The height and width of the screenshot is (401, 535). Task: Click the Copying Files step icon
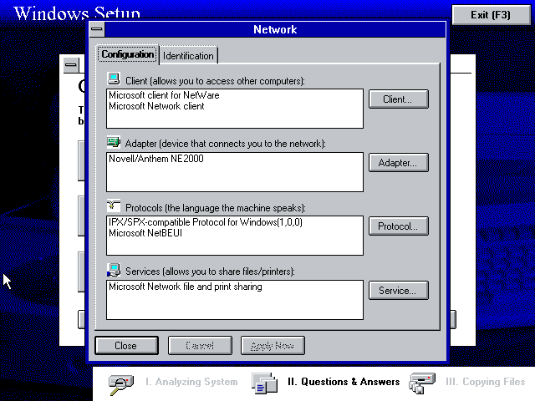(422, 383)
